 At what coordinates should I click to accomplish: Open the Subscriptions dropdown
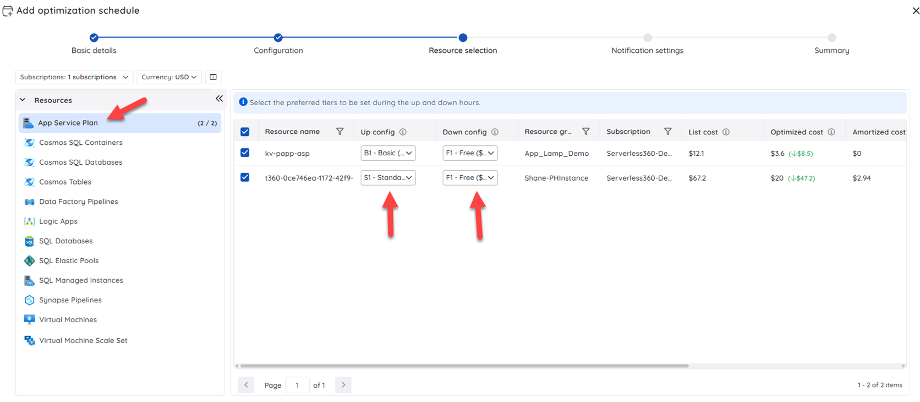pyautogui.click(x=74, y=77)
